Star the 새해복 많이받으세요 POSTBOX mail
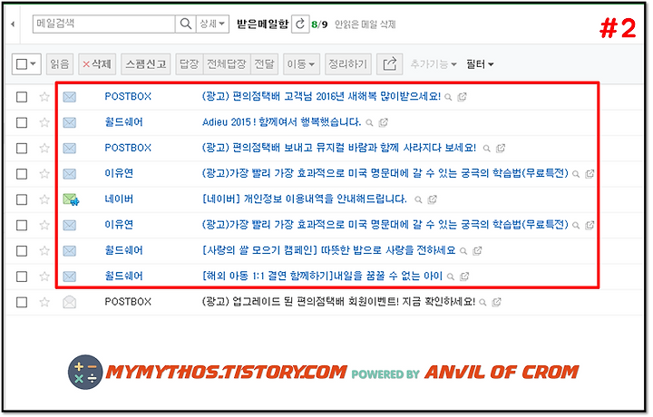653x417 pixels. 44,97
